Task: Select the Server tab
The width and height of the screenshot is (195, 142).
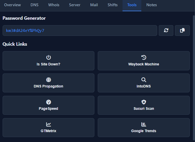Action: [x=75, y=5]
